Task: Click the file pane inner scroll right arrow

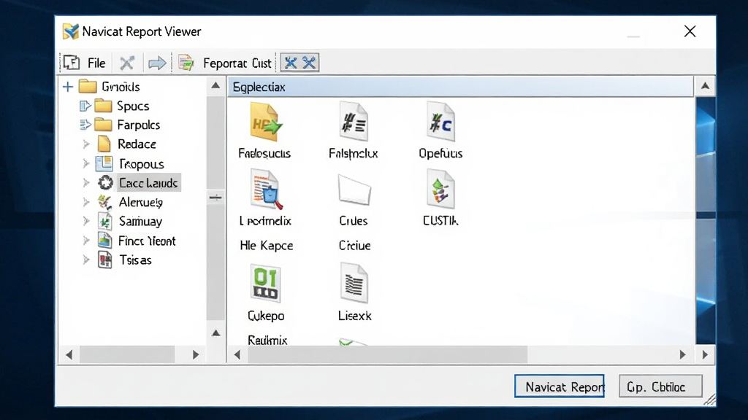Action: 683,355
